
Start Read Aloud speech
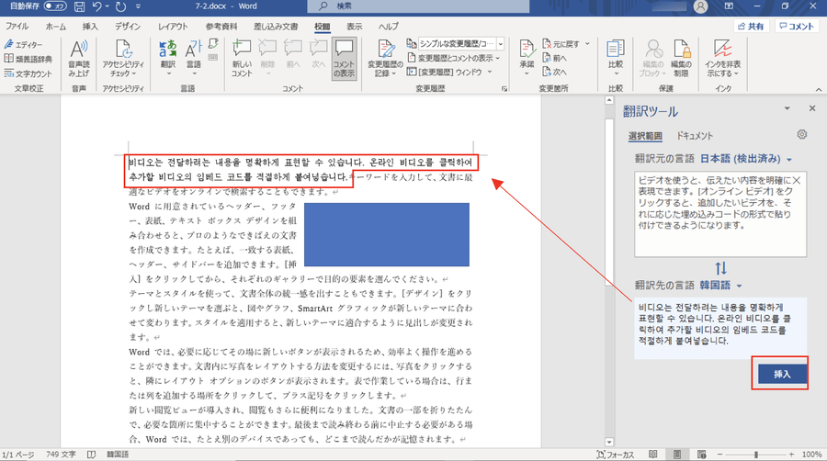79,59
